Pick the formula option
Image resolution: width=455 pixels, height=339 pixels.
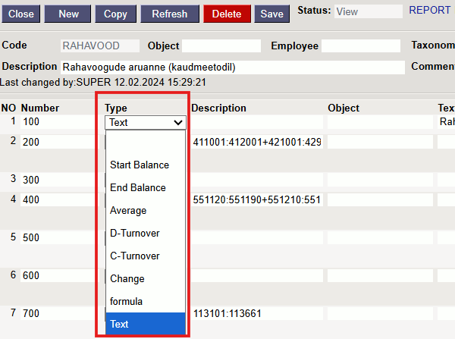coord(126,301)
